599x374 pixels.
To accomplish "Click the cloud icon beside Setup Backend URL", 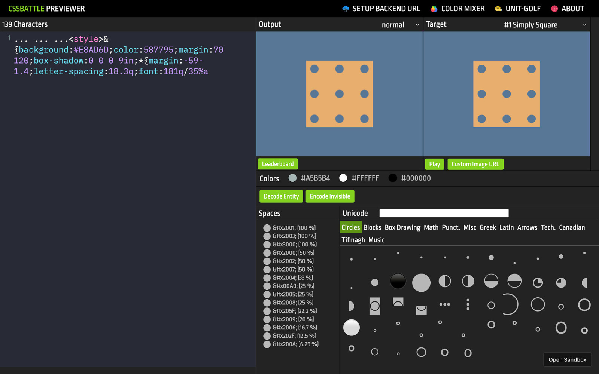I will [x=346, y=9].
